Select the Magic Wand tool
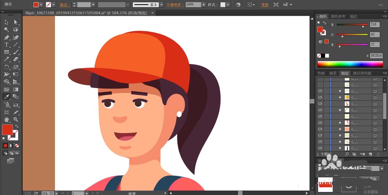Image resolution: width=388 pixels, height=195 pixels. coord(7,30)
